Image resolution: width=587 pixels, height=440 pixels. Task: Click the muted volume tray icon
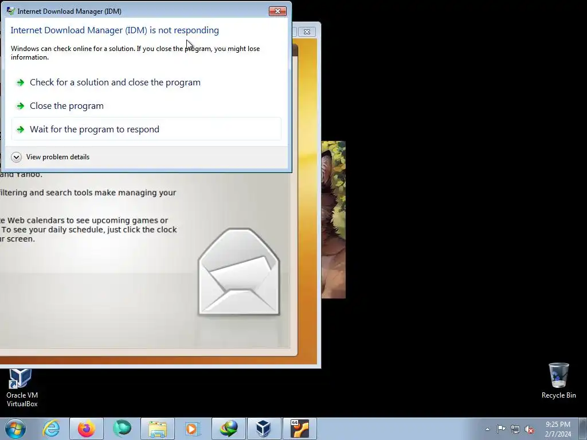(529, 429)
